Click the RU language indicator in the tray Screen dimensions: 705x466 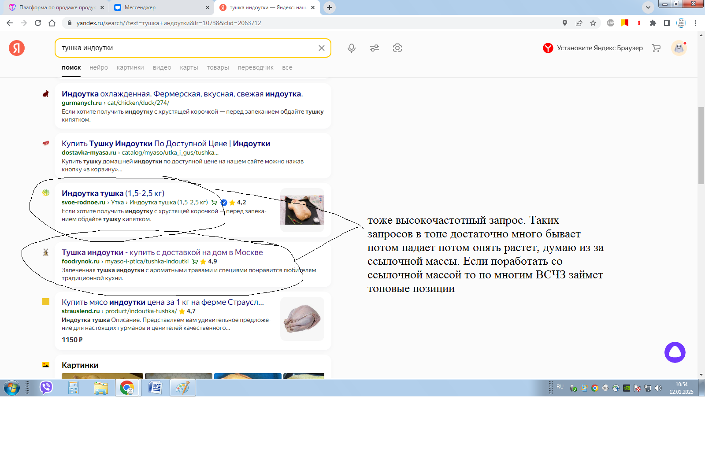coord(560,387)
